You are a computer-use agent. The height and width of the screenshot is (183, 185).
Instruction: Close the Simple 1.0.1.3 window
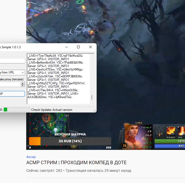[91, 47]
